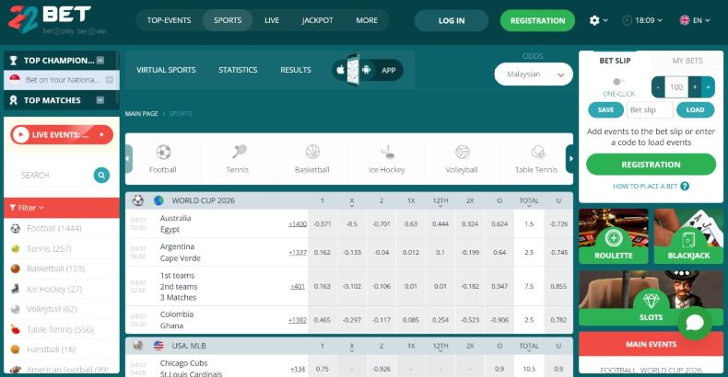Open VIRTUAL SPORTS

166,70
